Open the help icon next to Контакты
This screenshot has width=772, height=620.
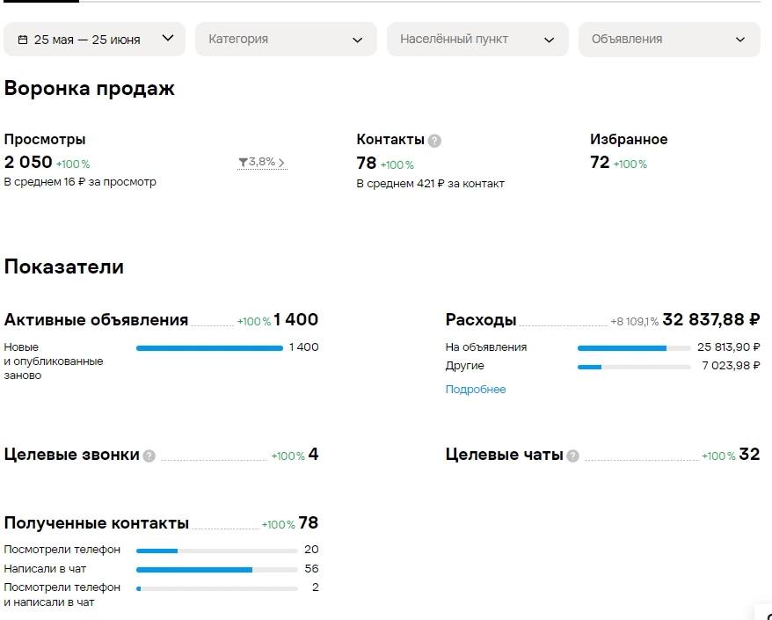(434, 141)
